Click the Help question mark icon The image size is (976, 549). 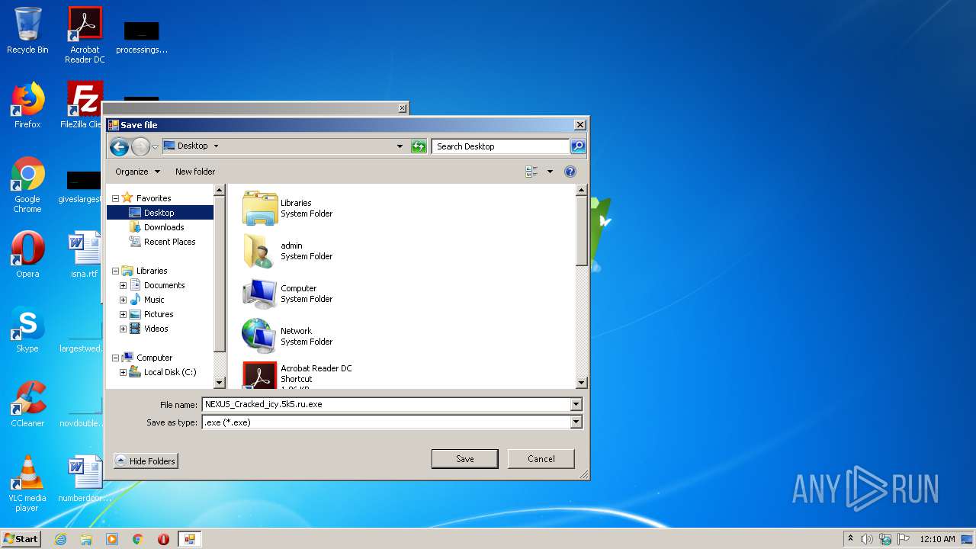click(570, 172)
